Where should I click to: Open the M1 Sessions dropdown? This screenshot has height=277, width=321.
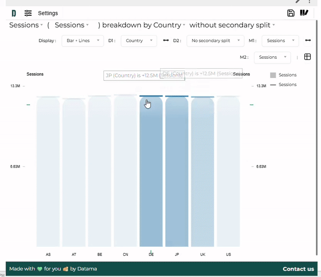pos(280,41)
